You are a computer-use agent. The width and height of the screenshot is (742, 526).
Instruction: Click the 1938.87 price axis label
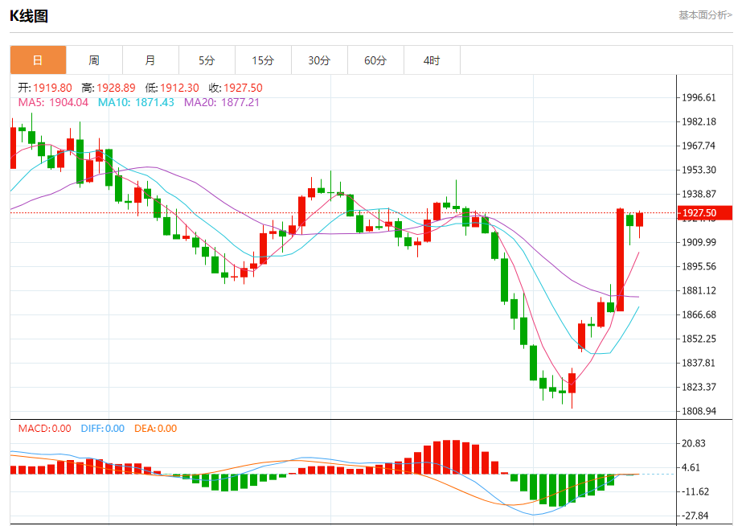(x=699, y=194)
